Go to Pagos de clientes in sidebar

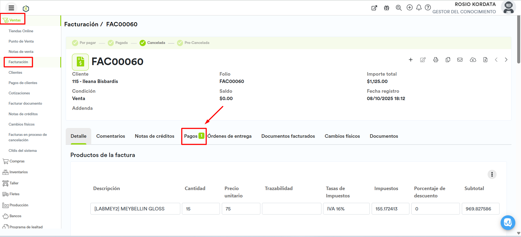(x=23, y=83)
